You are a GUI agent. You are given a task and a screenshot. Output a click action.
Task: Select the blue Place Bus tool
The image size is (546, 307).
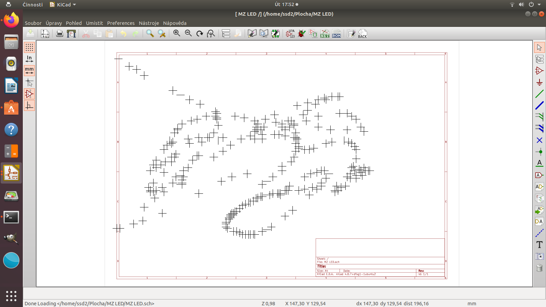coord(540,105)
